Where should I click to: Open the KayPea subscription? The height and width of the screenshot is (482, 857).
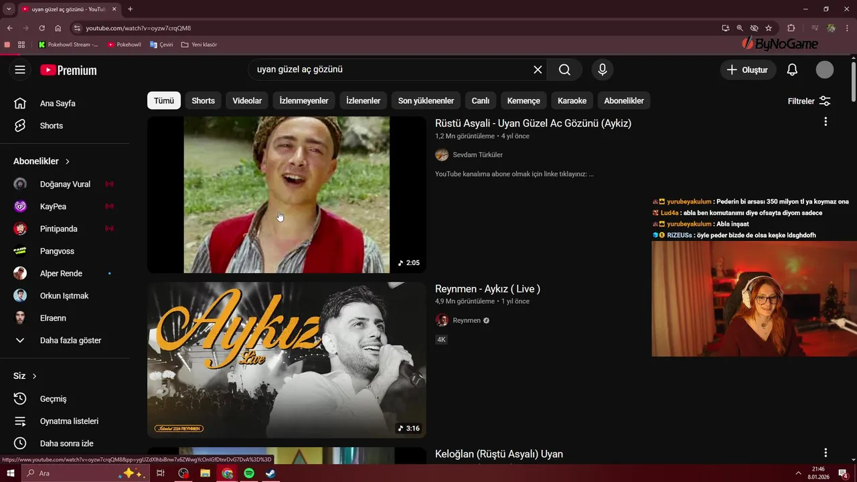coord(53,206)
